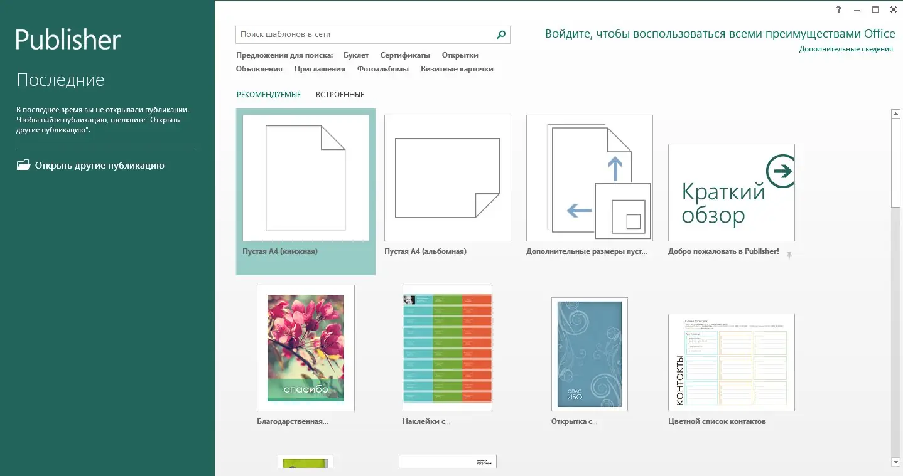Click the template list scroll down arrow
The height and width of the screenshot is (476, 903).
click(896, 462)
